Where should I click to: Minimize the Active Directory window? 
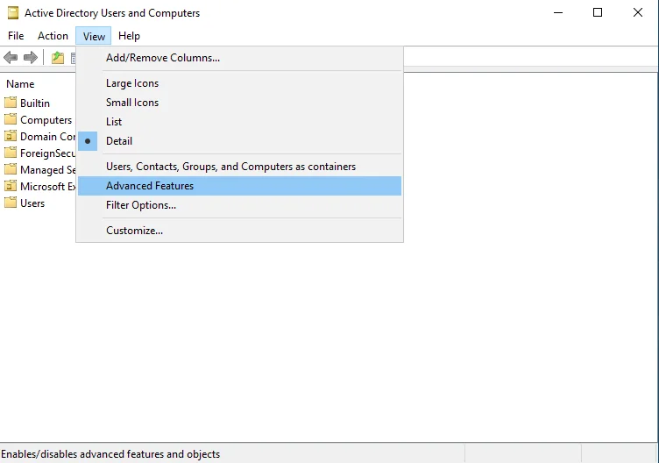pos(558,12)
